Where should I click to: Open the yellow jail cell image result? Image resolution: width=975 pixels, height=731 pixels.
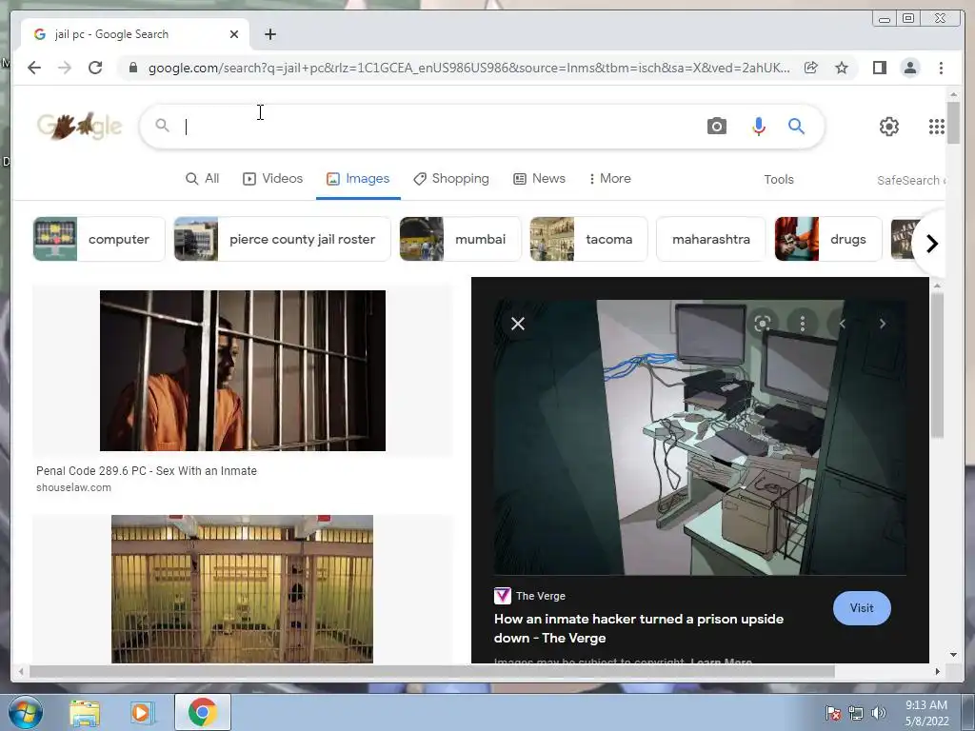(x=243, y=588)
